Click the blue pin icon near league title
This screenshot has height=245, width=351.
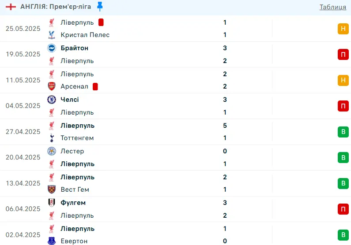pos(100,6)
